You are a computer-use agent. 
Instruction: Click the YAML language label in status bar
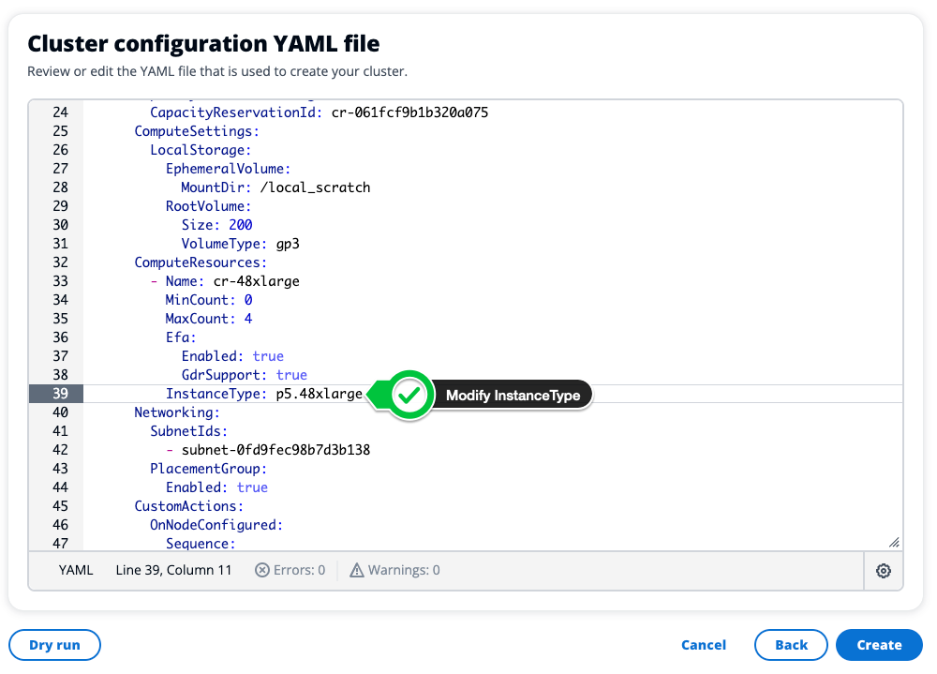click(x=76, y=570)
